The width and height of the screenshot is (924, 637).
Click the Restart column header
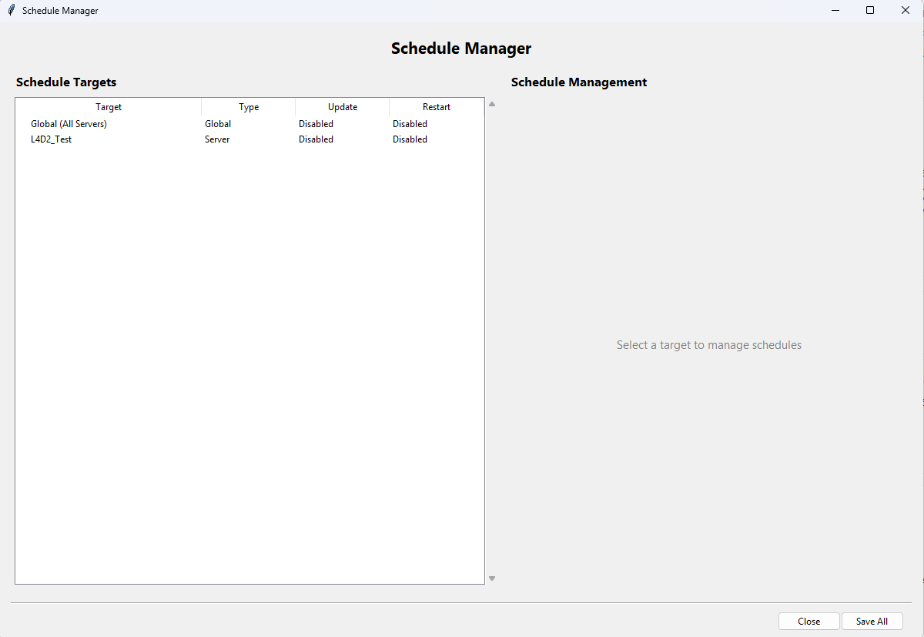point(437,107)
